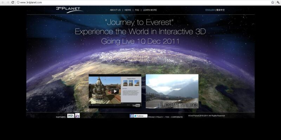Switch language to Simplified Chinese
This screenshot has width=281, height=140.
click(x=221, y=10)
